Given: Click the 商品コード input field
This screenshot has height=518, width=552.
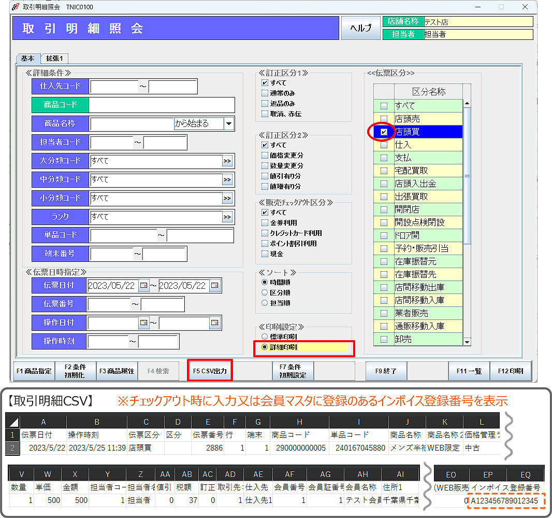Looking at the screenshot, I should (x=162, y=105).
